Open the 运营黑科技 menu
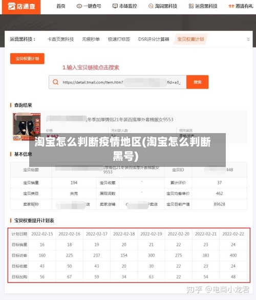 coord(206,6)
